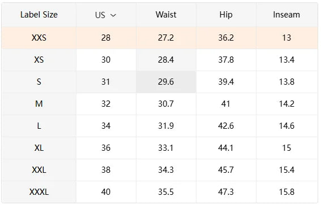Select the XXS label size row
This screenshot has height=205, width=321.
pos(160,38)
